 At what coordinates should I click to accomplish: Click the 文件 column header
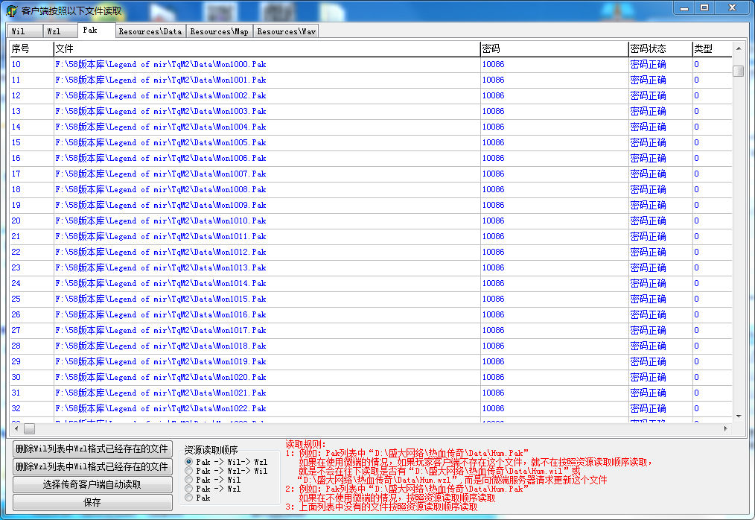coord(266,48)
